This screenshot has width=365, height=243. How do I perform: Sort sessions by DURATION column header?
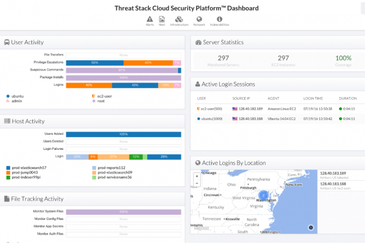point(348,98)
